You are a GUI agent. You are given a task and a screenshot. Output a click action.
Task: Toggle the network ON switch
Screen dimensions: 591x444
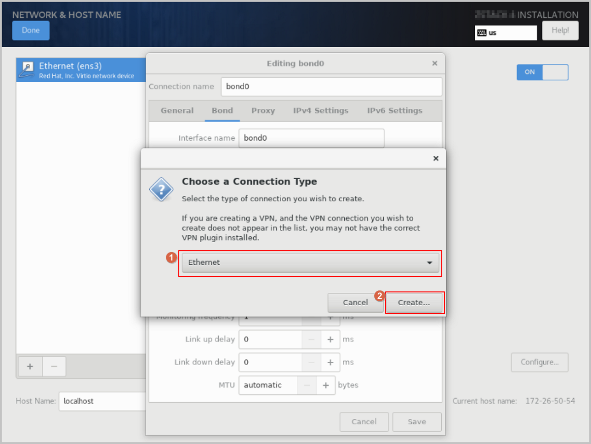coord(542,72)
